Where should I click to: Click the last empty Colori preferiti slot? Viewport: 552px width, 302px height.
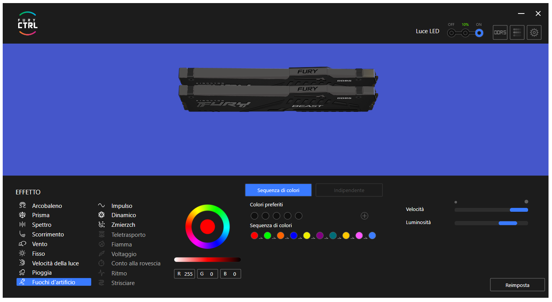[x=299, y=216]
